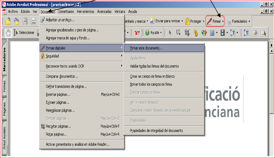Screen dimensions: 275x158
Task: Click the vertical scrollbar up arrow
Action: tap(272, 51)
